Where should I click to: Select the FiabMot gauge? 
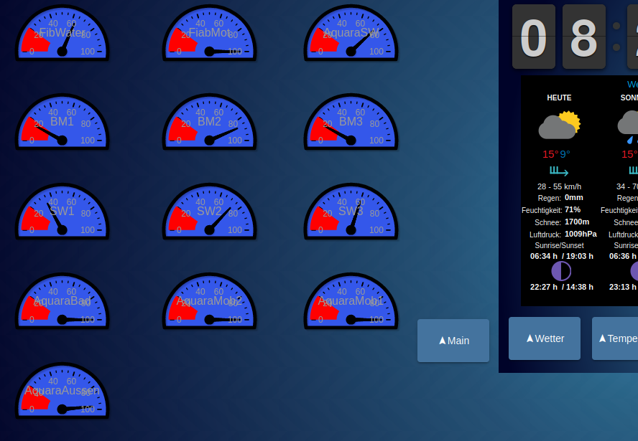pos(210,33)
